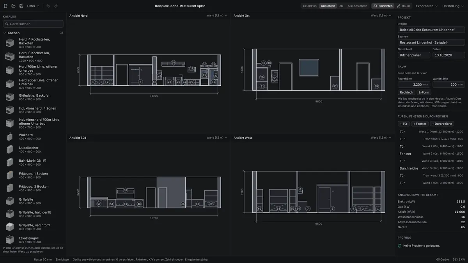Switch to Einrichten mode
This screenshot has width=468, height=263.
click(x=383, y=6)
